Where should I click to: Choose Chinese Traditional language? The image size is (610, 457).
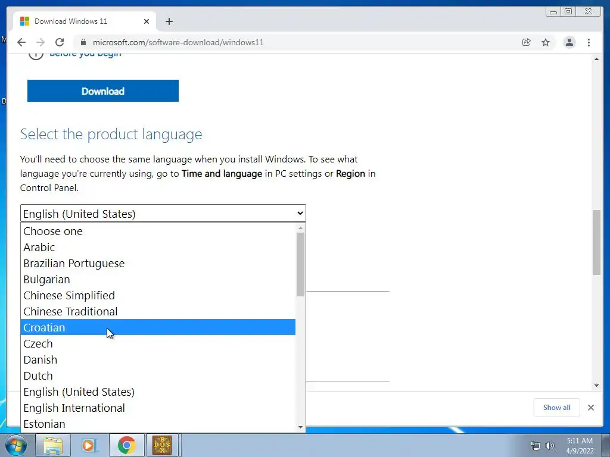point(158,311)
